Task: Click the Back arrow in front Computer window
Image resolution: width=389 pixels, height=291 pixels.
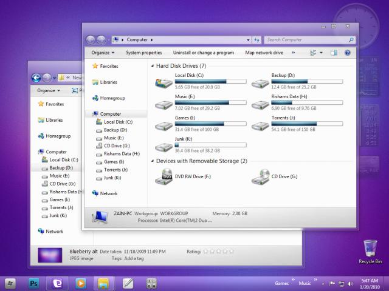Action: point(91,39)
